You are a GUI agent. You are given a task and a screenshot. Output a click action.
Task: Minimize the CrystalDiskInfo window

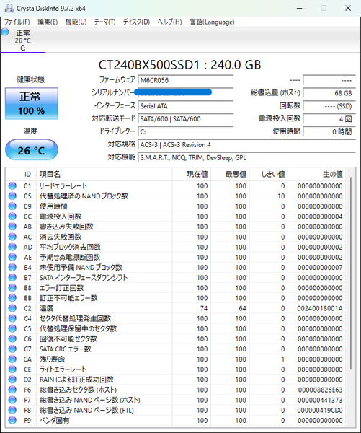point(299,8)
